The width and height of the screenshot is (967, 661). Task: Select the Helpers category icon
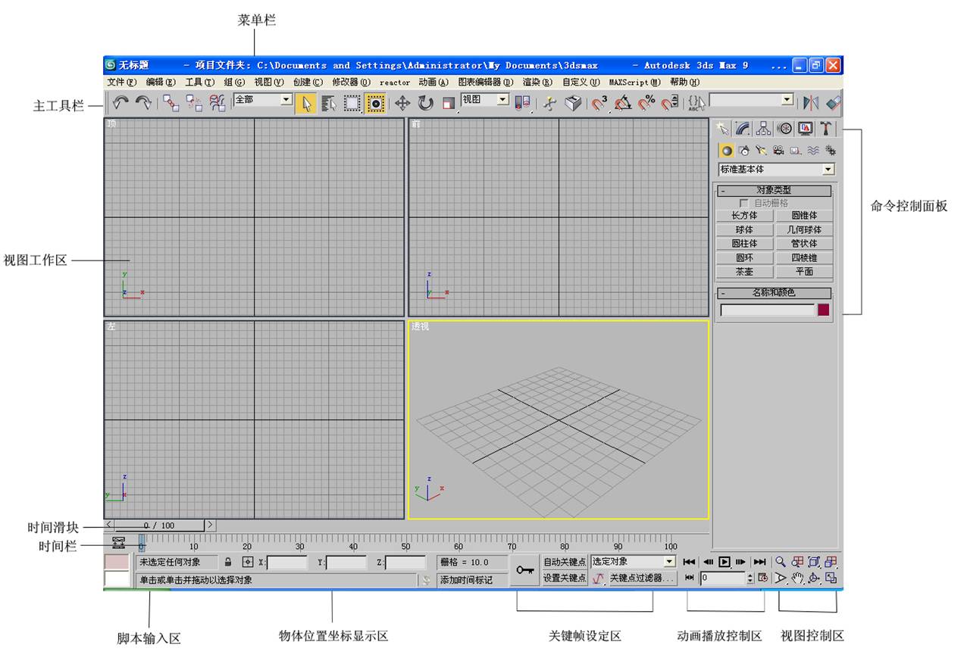pyautogui.click(x=796, y=150)
